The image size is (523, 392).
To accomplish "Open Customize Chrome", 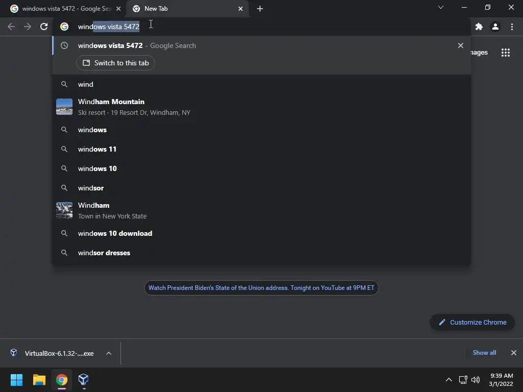I will point(472,323).
